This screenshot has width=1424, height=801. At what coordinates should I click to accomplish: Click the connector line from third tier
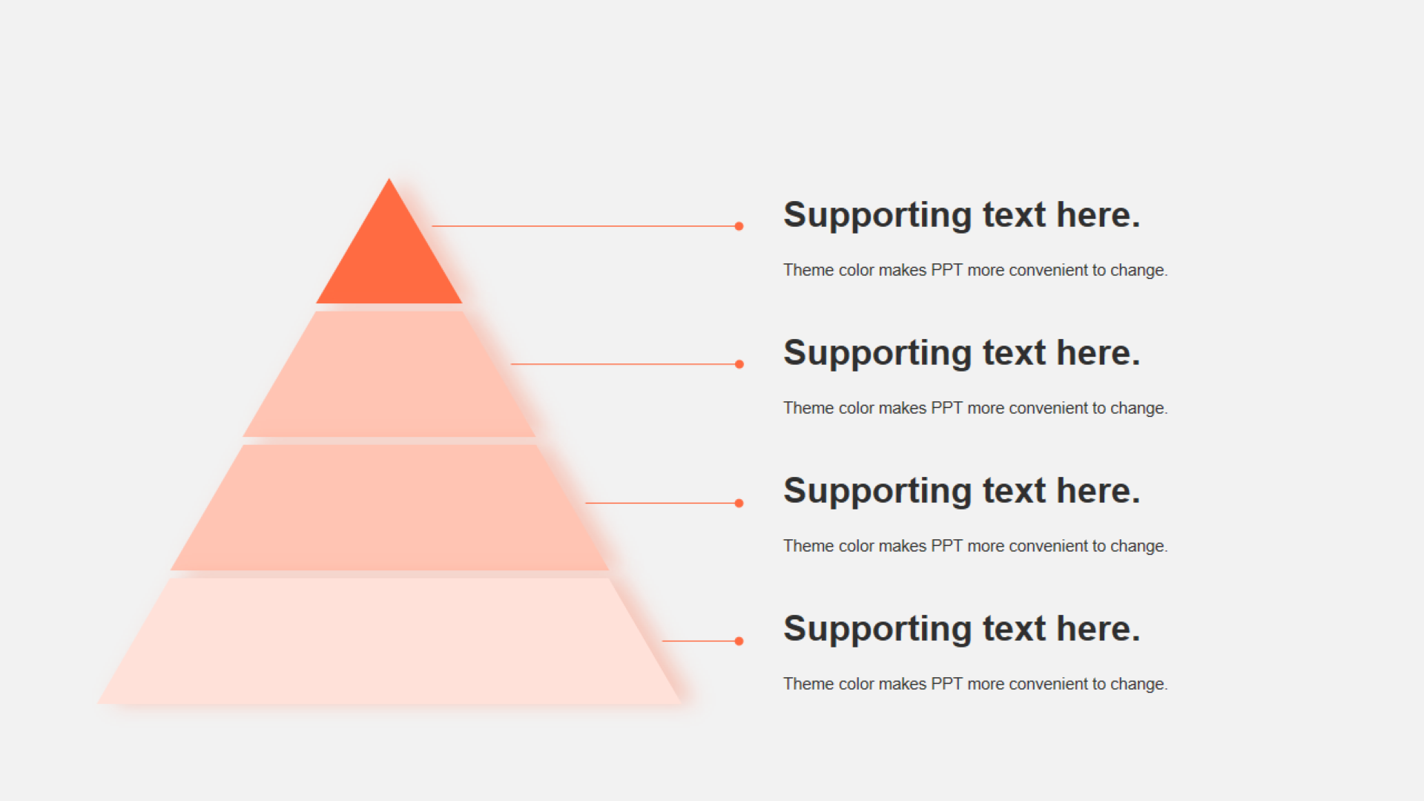(660, 503)
